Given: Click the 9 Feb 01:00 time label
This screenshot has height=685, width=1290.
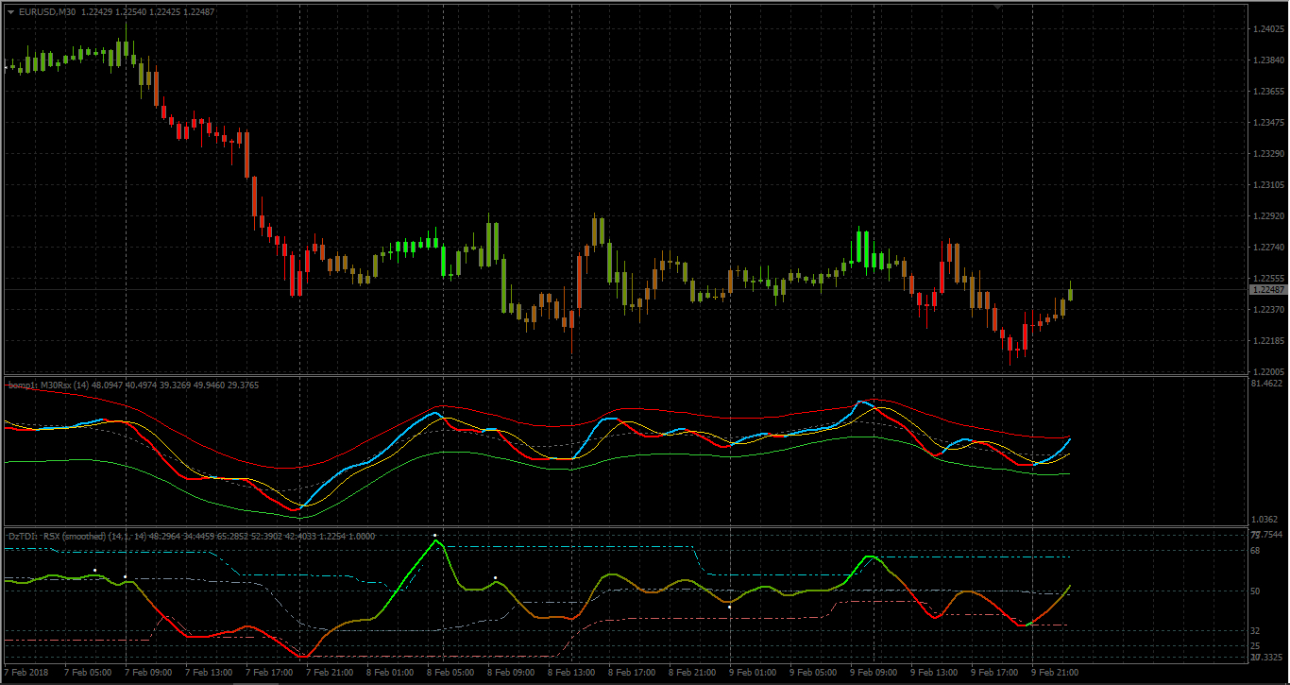Looking at the screenshot, I should coord(754,673).
